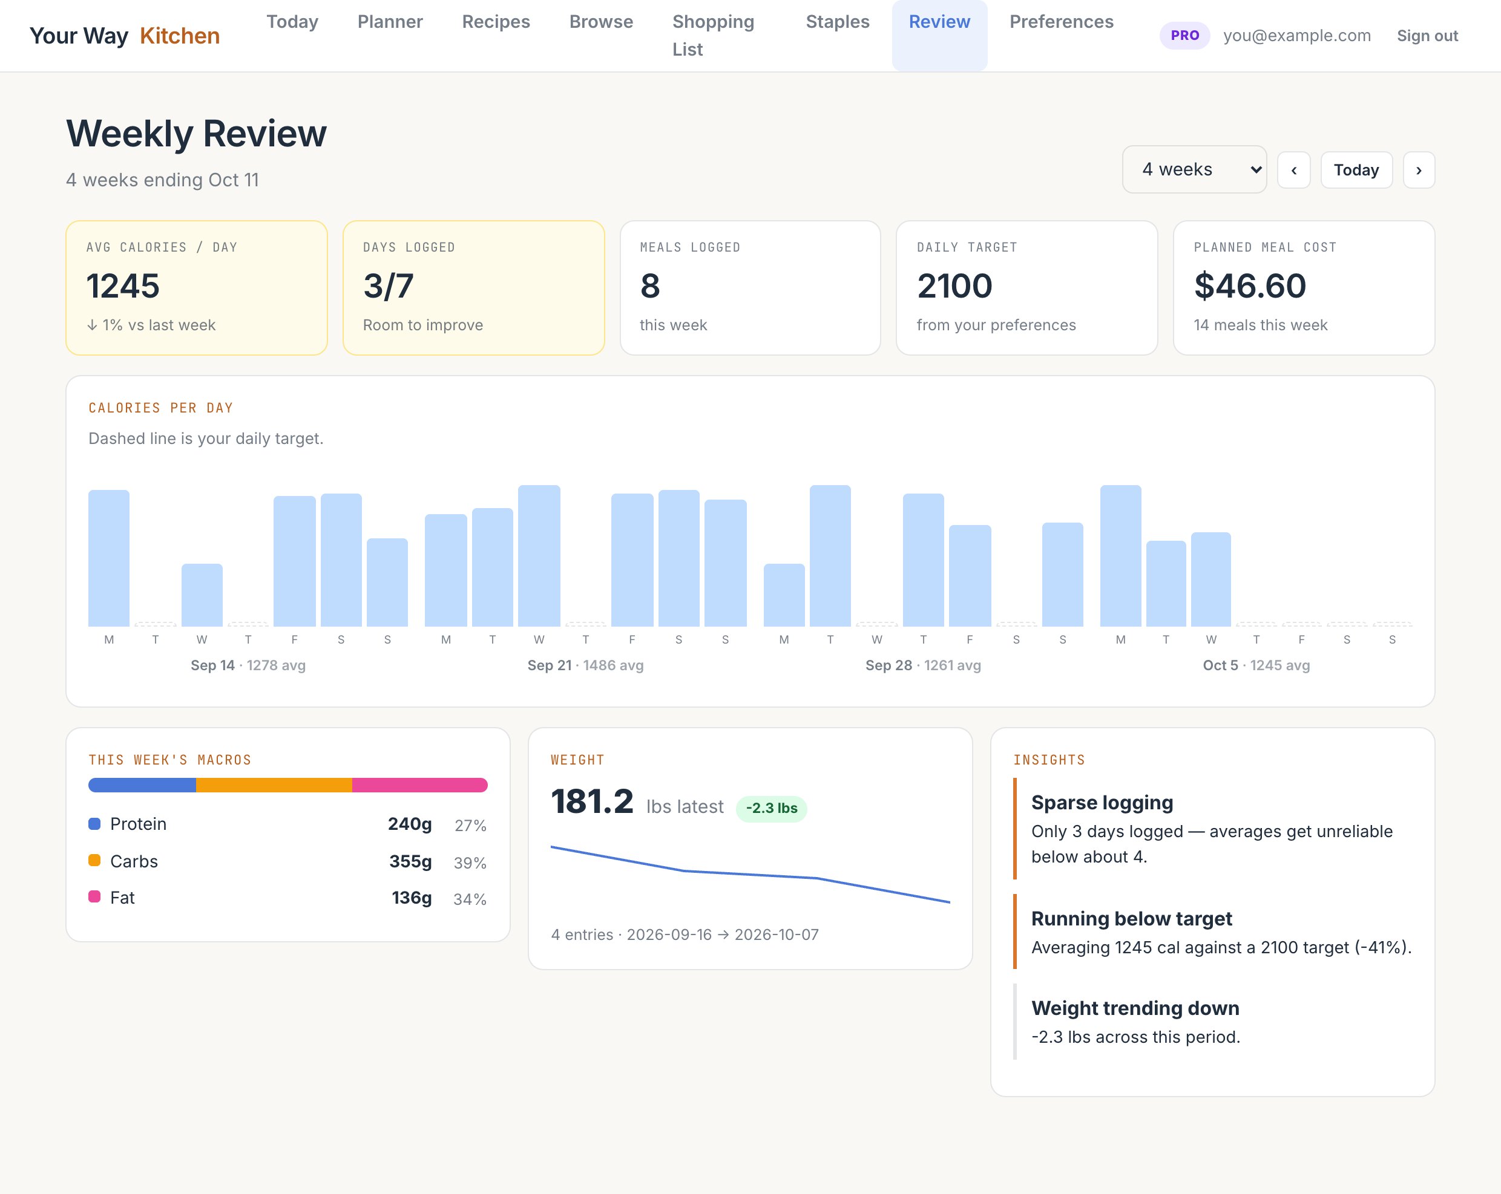Click the Daily Target value 2100
Image resolution: width=1501 pixels, height=1194 pixels.
pyautogui.click(x=954, y=286)
